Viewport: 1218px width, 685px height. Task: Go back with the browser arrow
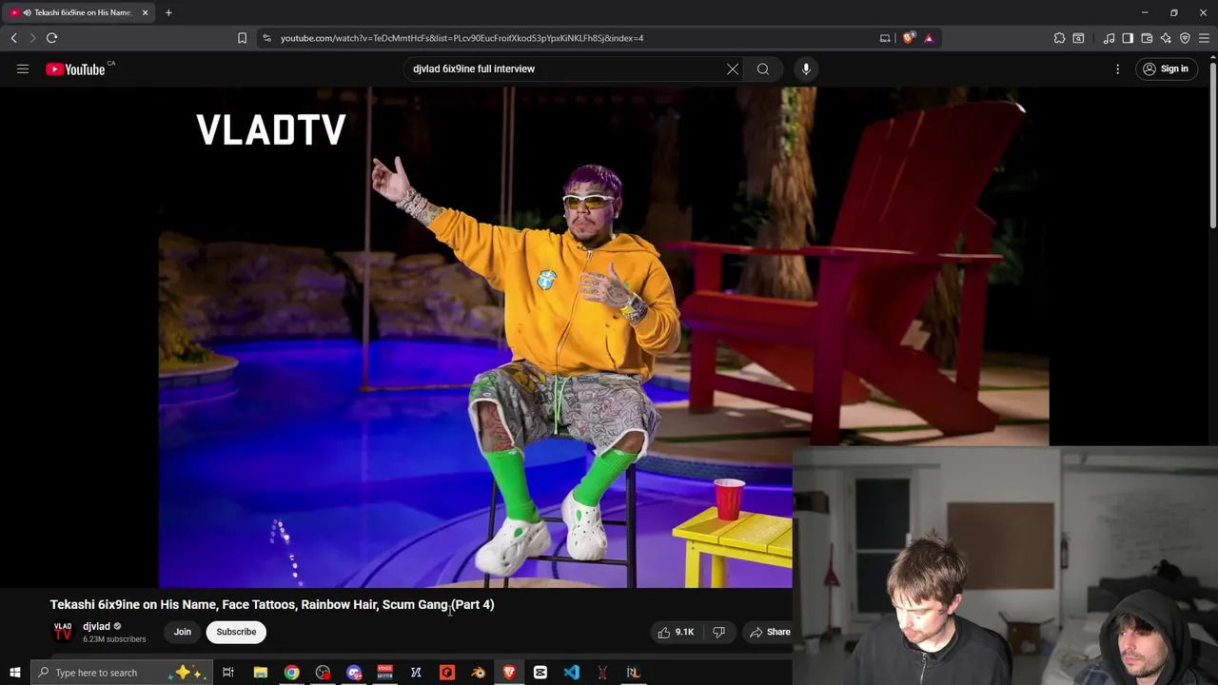(x=14, y=38)
